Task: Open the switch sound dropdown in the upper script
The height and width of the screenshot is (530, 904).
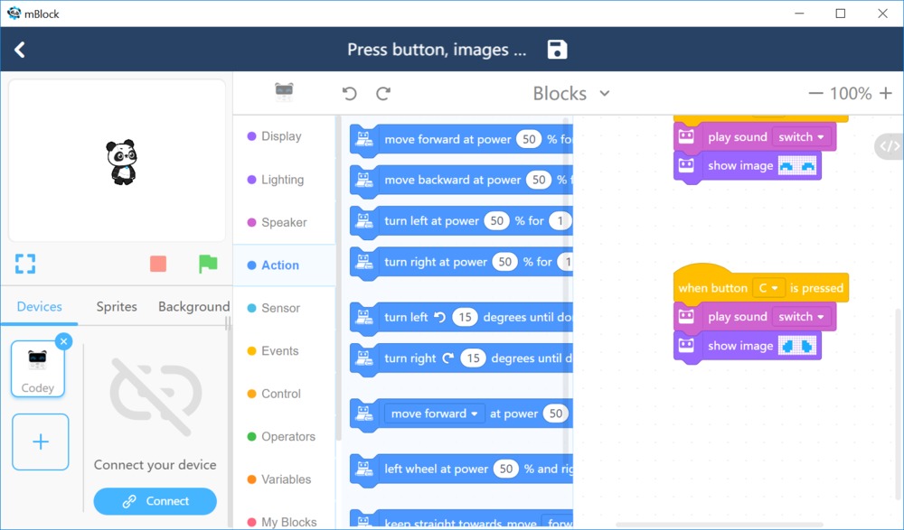Action: point(801,137)
